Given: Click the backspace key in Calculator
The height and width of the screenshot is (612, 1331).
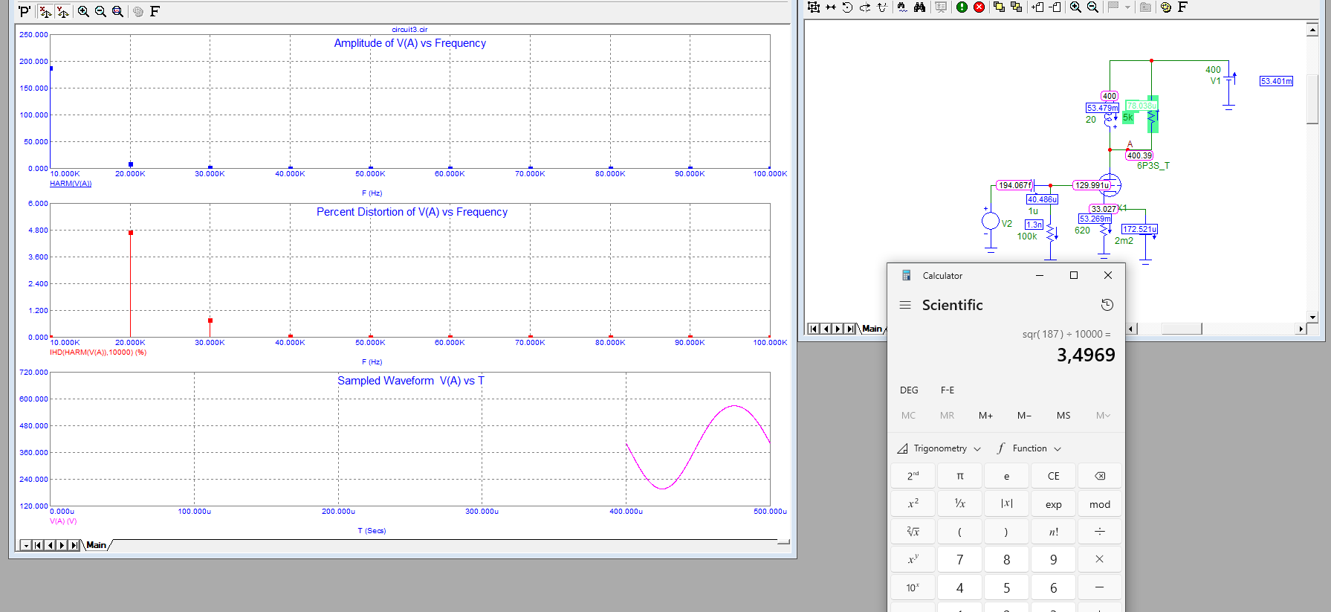Looking at the screenshot, I should [1100, 476].
